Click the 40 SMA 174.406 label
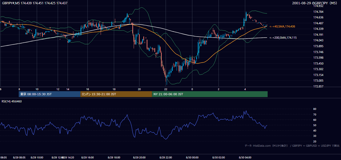 coord(282,26)
